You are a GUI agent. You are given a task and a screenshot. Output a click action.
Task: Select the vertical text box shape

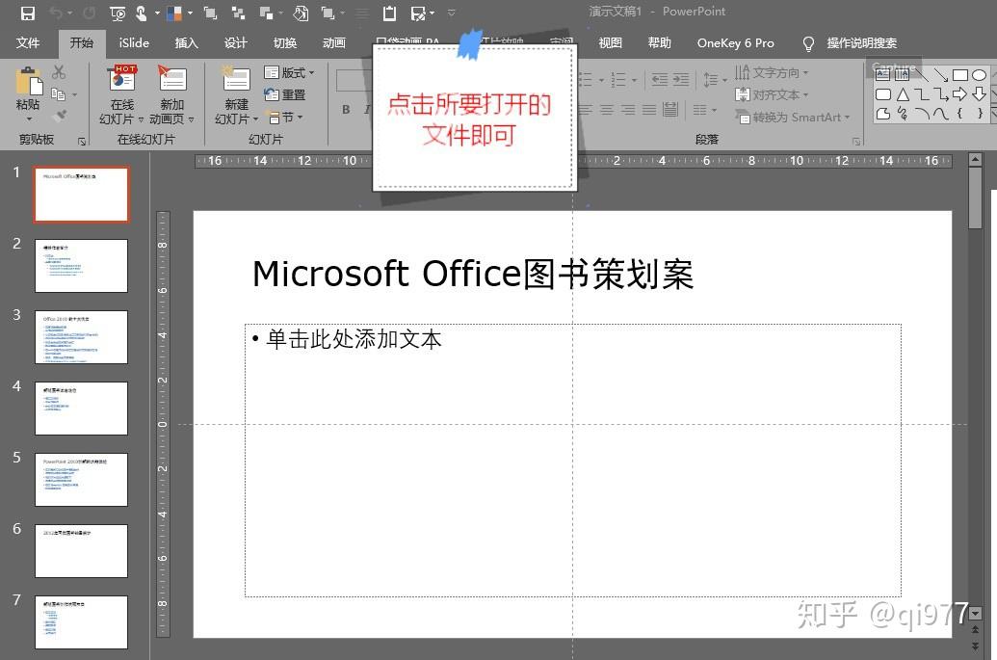pyautogui.click(x=902, y=75)
